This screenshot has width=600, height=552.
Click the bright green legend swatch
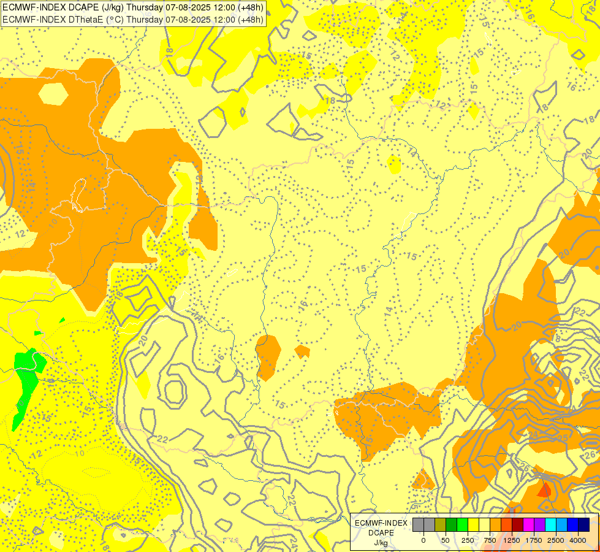pyautogui.click(x=463, y=525)
